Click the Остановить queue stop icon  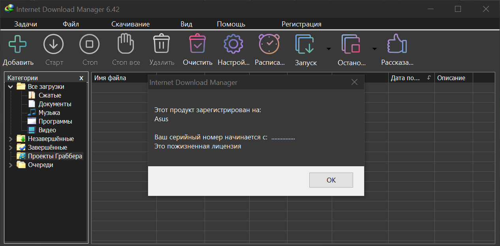(351, 44)
